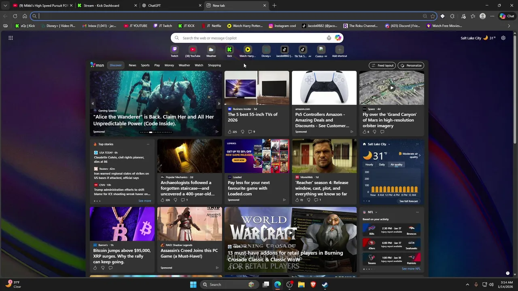This screenshot has width=518, height=291.
Task: Select the Air quality weather tab
Action: (396, 164)
